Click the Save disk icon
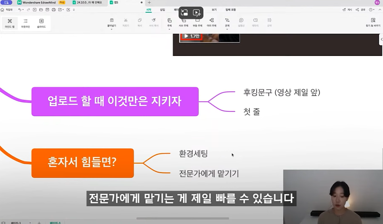Screen dimensions: 383x224 48,10
